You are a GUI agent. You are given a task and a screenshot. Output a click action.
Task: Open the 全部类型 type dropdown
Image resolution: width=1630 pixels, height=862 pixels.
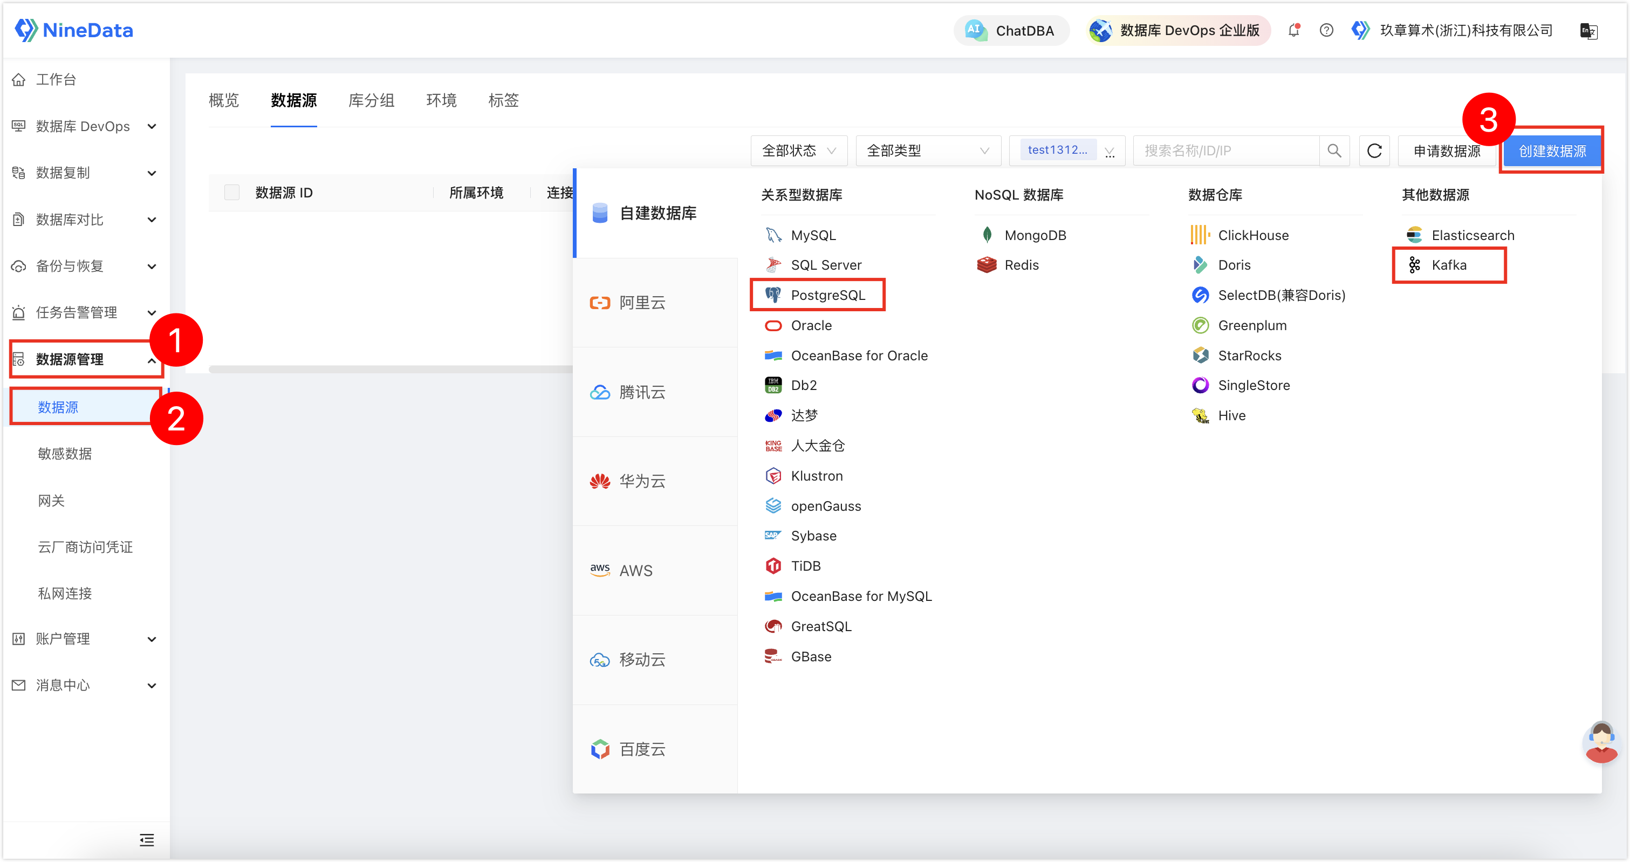pos(928,150)
